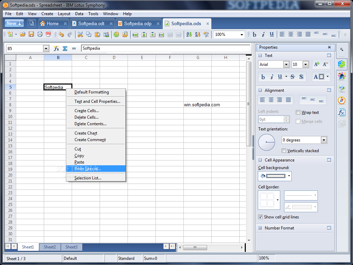Screen dimensions: 353x265
Task: Increase font size in Properties panel
Action: coord(317,65)
